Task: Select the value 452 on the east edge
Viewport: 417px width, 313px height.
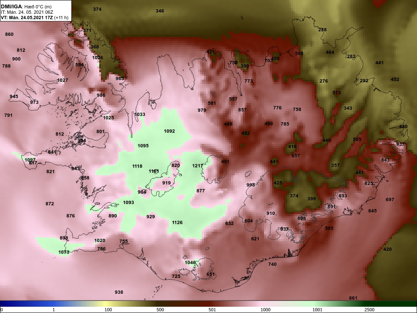Action: 395,79
